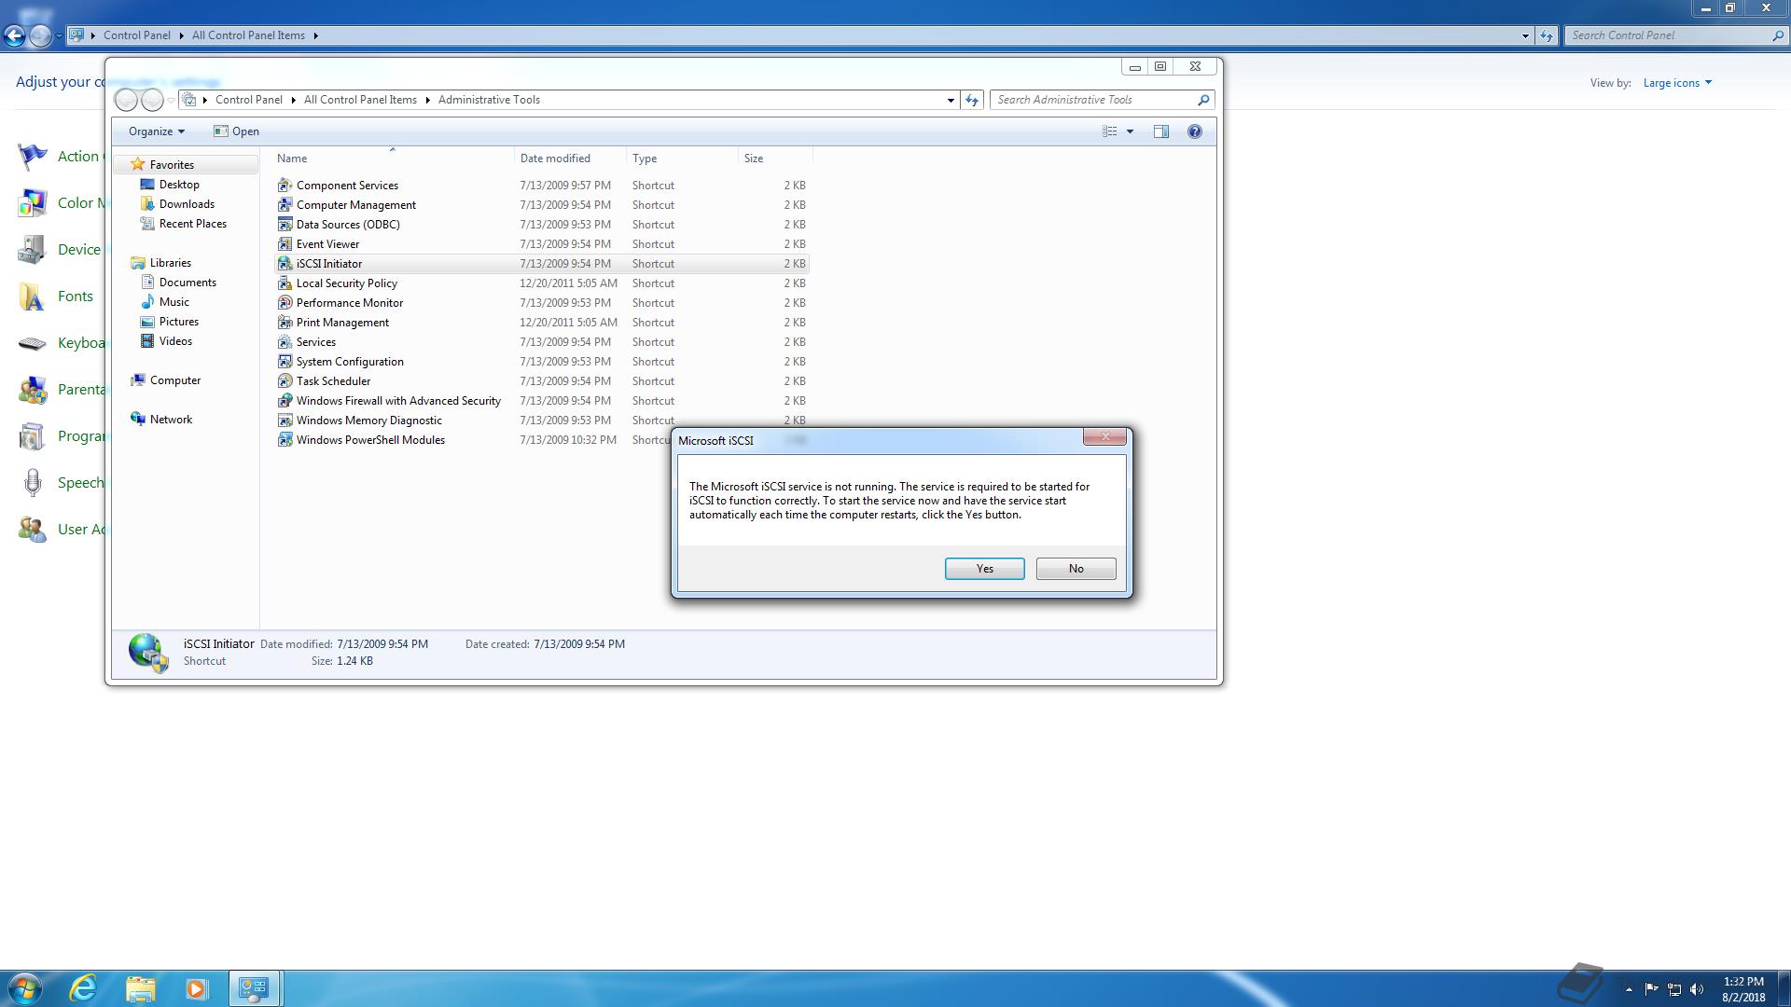Click Yes in the Microsoft iSCSI dialog

pyautogui.click(x=984, y=569)
